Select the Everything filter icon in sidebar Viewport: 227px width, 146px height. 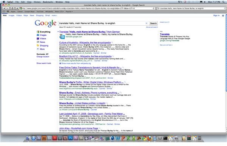[38, 32]
